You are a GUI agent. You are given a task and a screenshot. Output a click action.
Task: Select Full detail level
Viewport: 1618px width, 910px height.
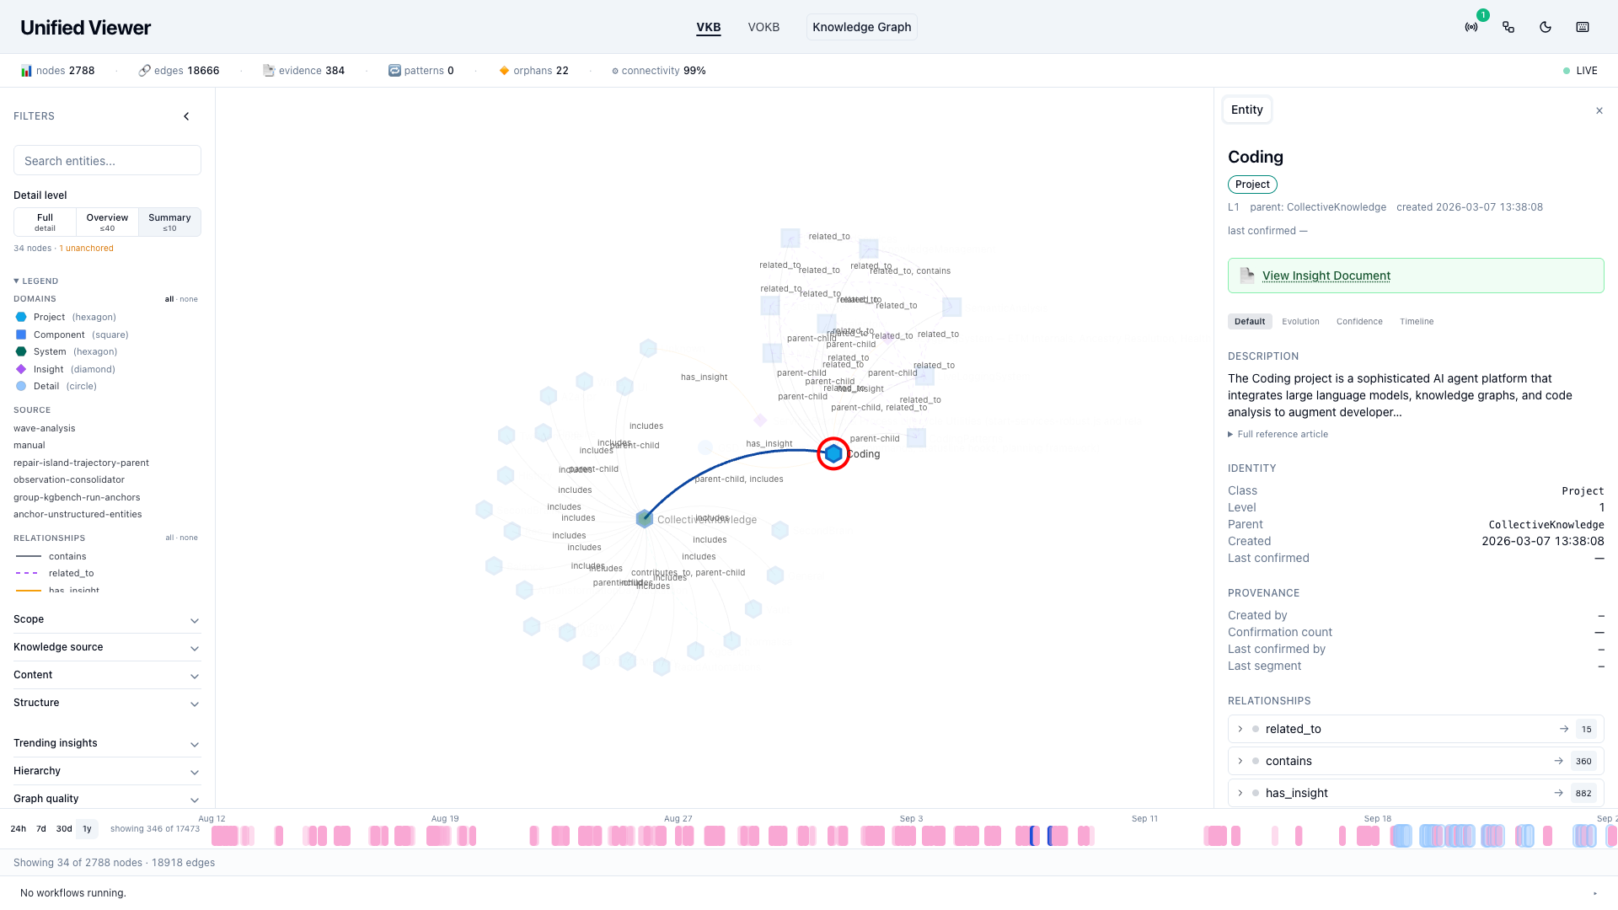point(45,222)
